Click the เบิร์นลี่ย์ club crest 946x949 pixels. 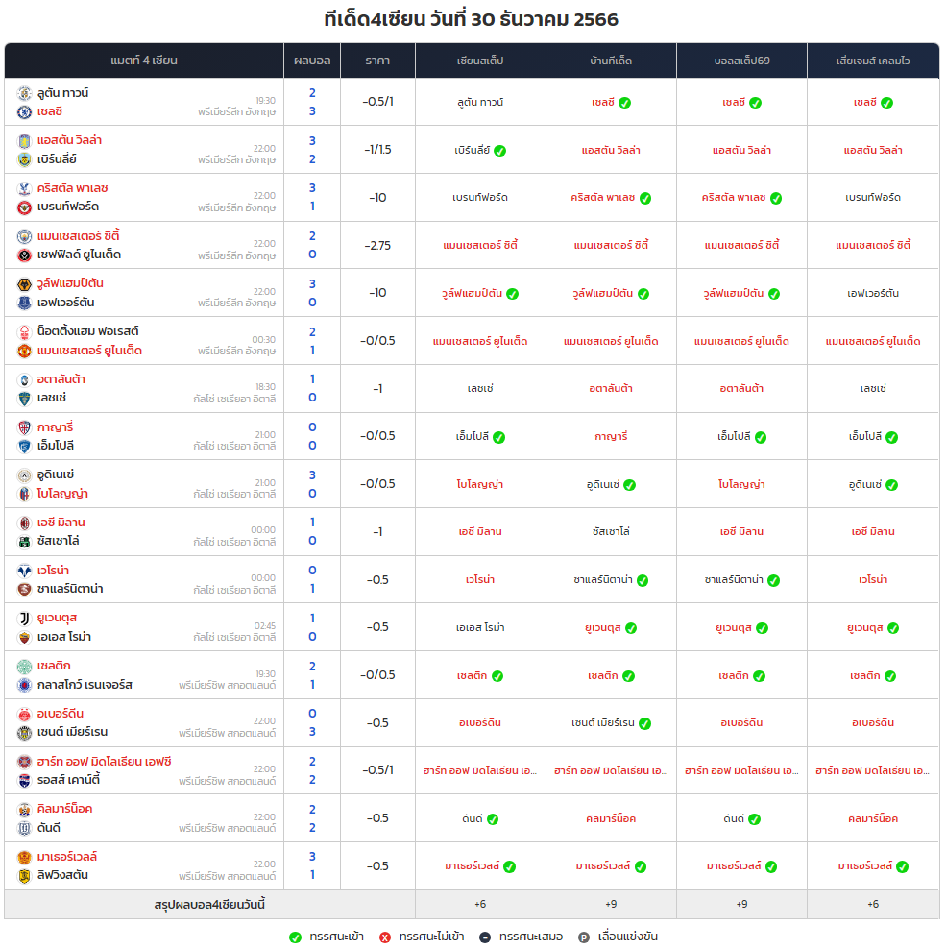click(x=24, y=159)
